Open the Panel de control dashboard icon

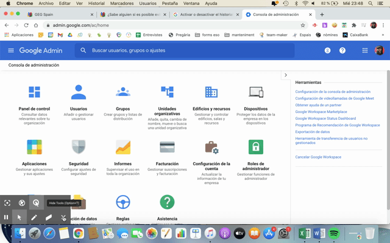click(x=34, y=92)
